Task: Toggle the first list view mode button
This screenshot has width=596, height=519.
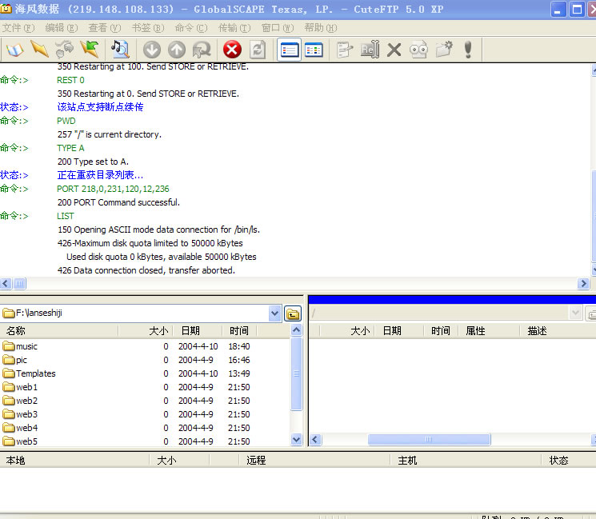Action: tap(289, 50)
